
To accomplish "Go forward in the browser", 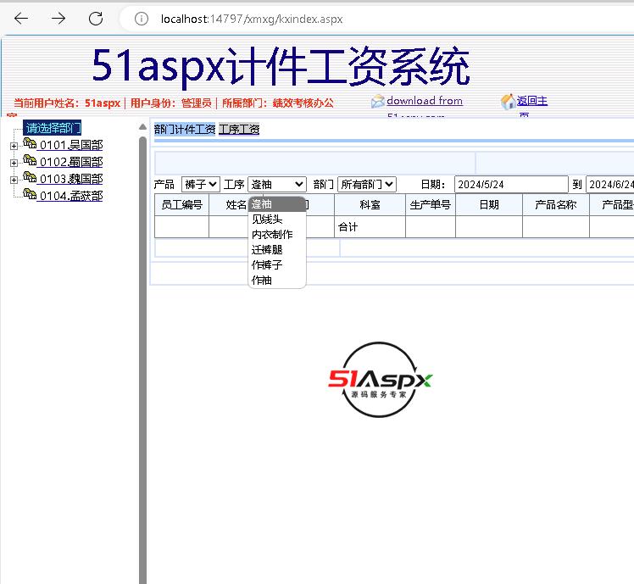I will click(58, 19).
